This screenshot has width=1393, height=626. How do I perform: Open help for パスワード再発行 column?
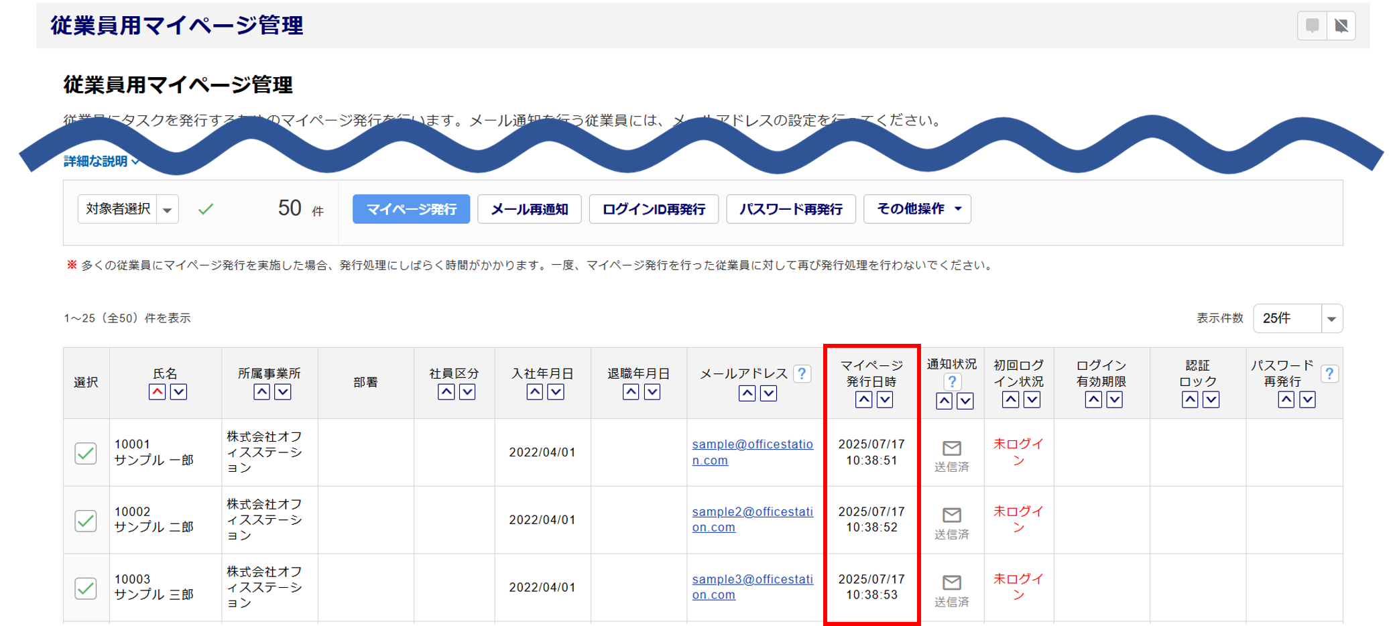coord(1330,374)
